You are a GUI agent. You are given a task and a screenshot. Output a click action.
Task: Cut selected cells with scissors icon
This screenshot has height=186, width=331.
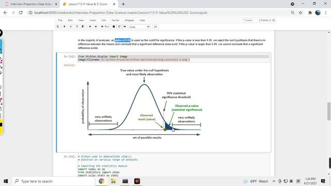coord(71,26)
